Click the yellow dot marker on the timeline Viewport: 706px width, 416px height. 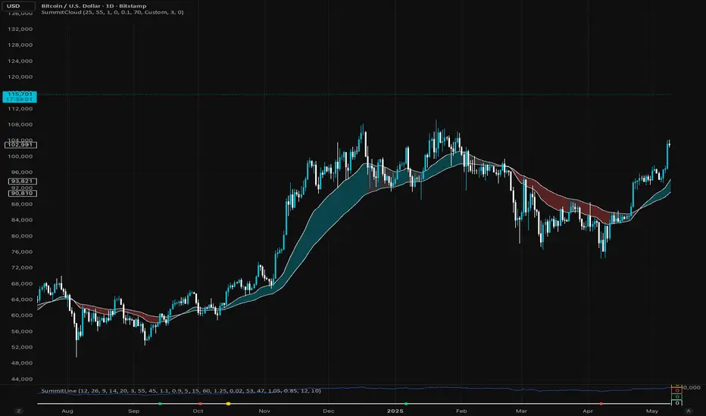point(228,404)
